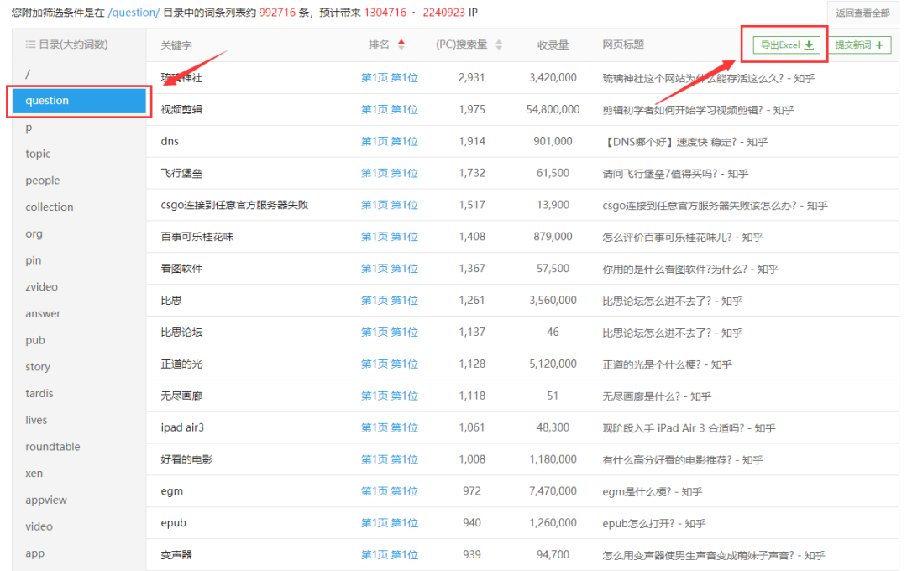Click the keyword 百事可乐桂花味

(x=197, y=237)
